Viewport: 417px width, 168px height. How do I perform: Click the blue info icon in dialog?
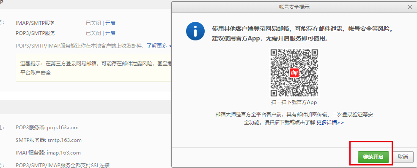point(195,31)
